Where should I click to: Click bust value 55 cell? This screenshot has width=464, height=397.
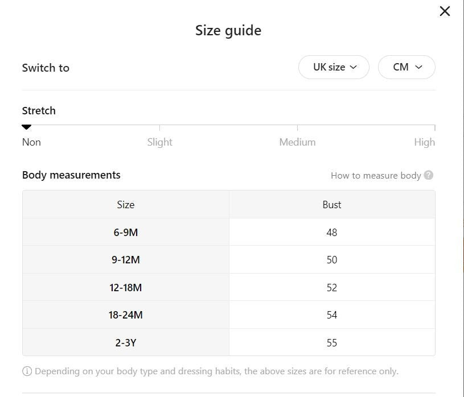point(332,342)
